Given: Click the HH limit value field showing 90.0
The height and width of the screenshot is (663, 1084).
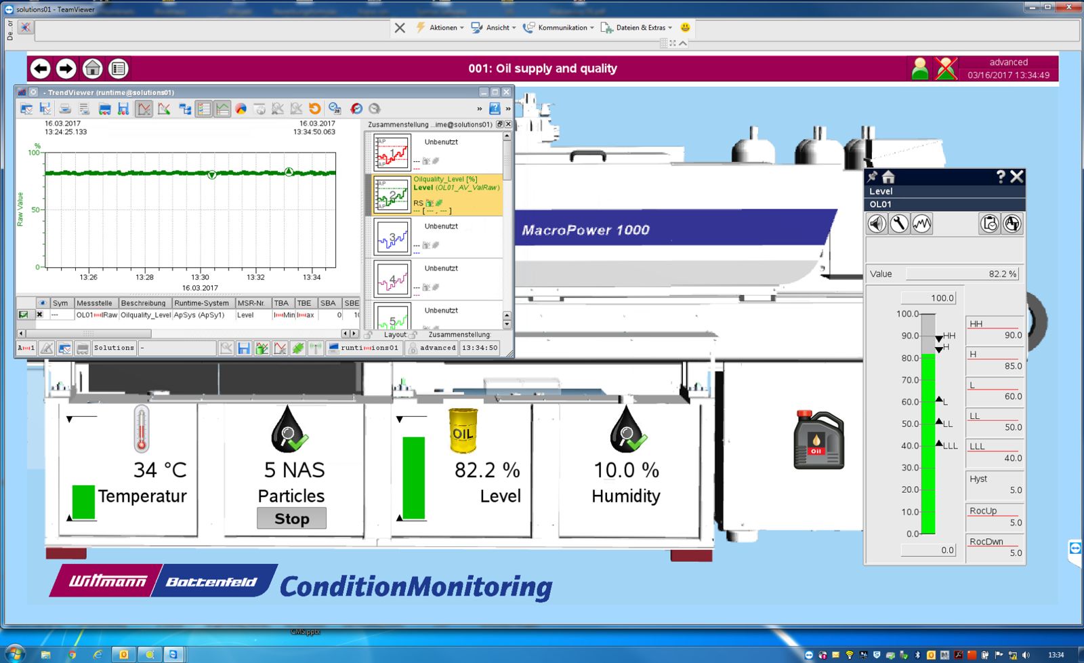Looking at the screenshot, I should [x=995, y=335].
